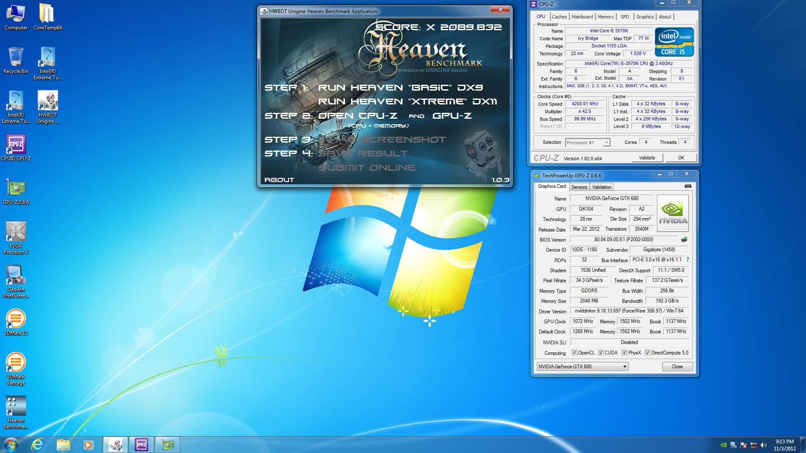806x453 pixels.
Task: Select Intel Extreme Tuning icon below Recycle Bin
Action: pos(16,107)
